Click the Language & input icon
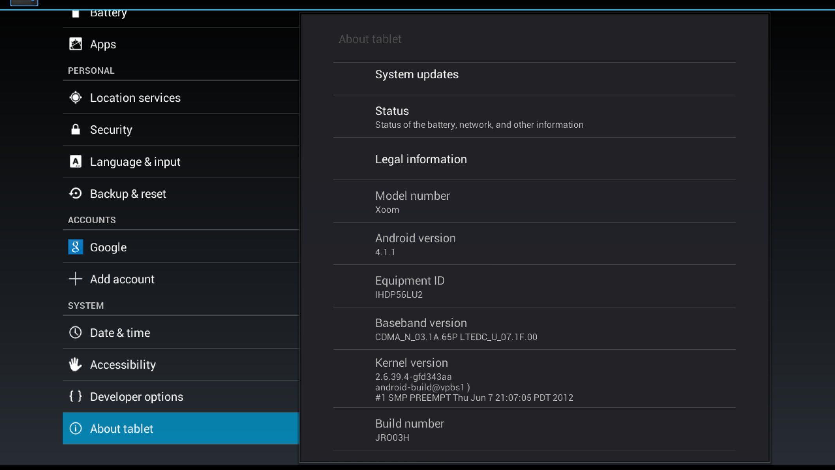This screenshot has width=835, height=470. 76,161
